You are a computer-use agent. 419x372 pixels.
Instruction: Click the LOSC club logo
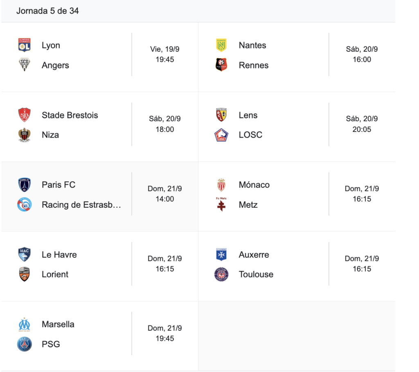221,135
